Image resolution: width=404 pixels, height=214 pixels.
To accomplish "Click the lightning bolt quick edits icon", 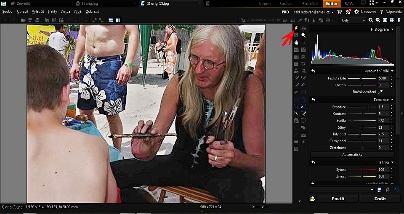I will click(296, 28).
